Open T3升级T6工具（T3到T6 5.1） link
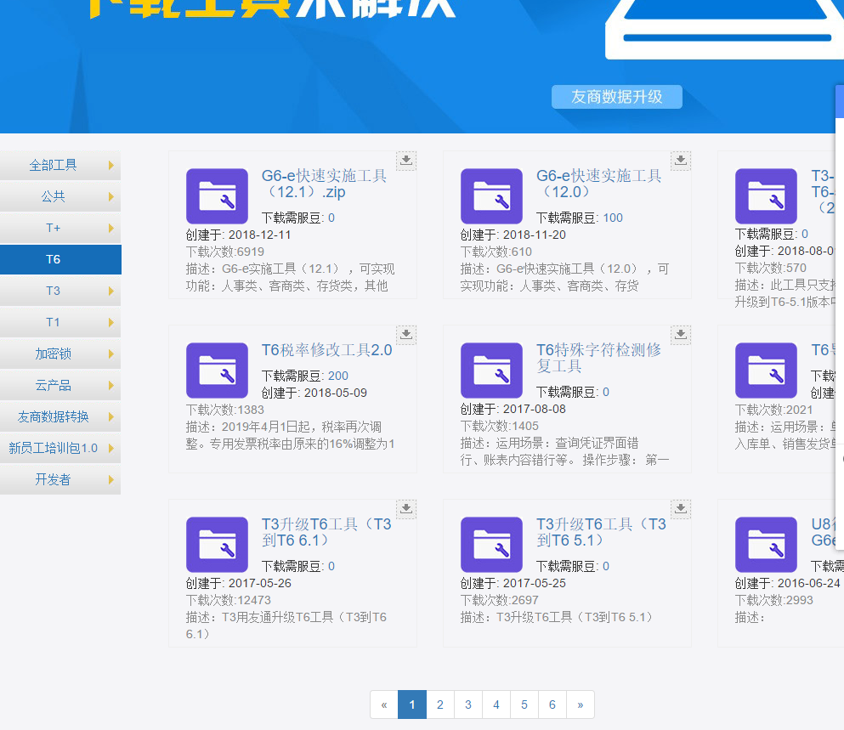Image resolution: width=844 pixels, height=730 pixels. pyautogui.click(x=601, y=533)
